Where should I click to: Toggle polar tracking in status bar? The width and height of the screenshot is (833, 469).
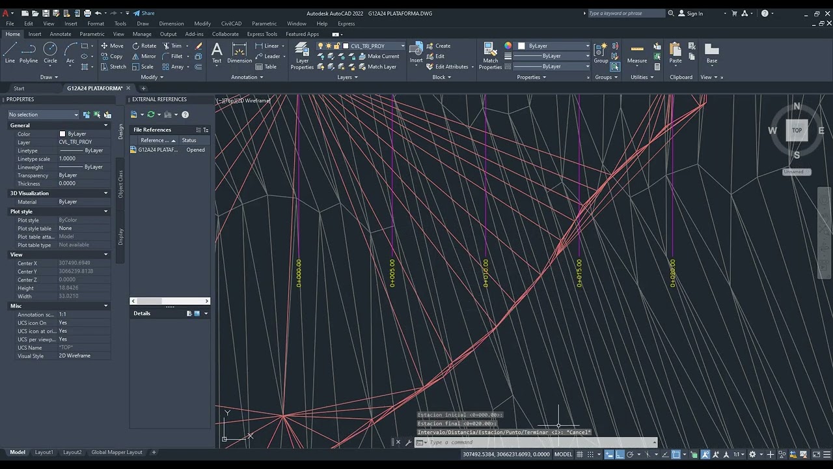pos(630,454)
